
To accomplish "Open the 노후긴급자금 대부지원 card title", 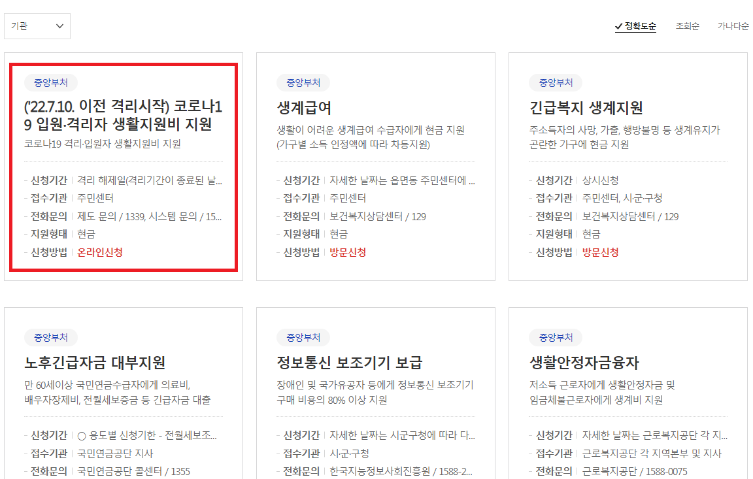I will [x=95, y=363].
